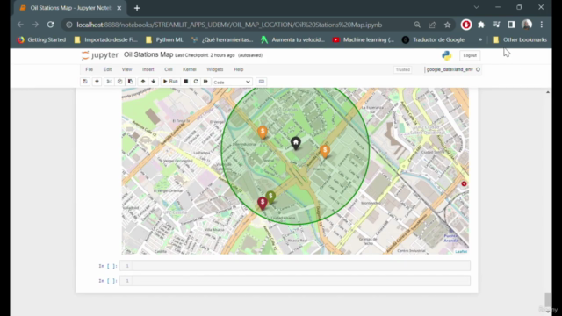The height and width of the screenshot is (316, 562).
Task: Open the Kernel menu
Action: (x=190, y=69)
